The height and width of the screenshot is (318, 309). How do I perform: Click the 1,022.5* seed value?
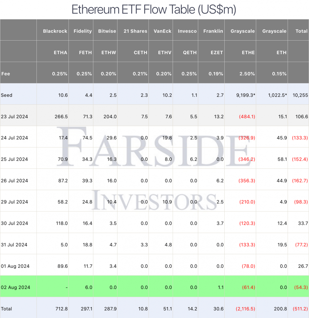pos(277,95)
